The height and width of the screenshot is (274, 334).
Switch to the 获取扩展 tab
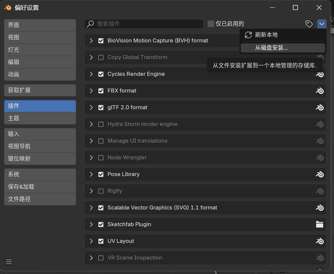click(x=40, y=90)
